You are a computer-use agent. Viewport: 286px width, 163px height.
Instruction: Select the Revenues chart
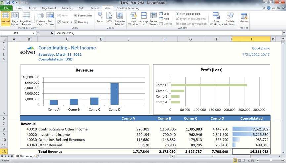85,89
